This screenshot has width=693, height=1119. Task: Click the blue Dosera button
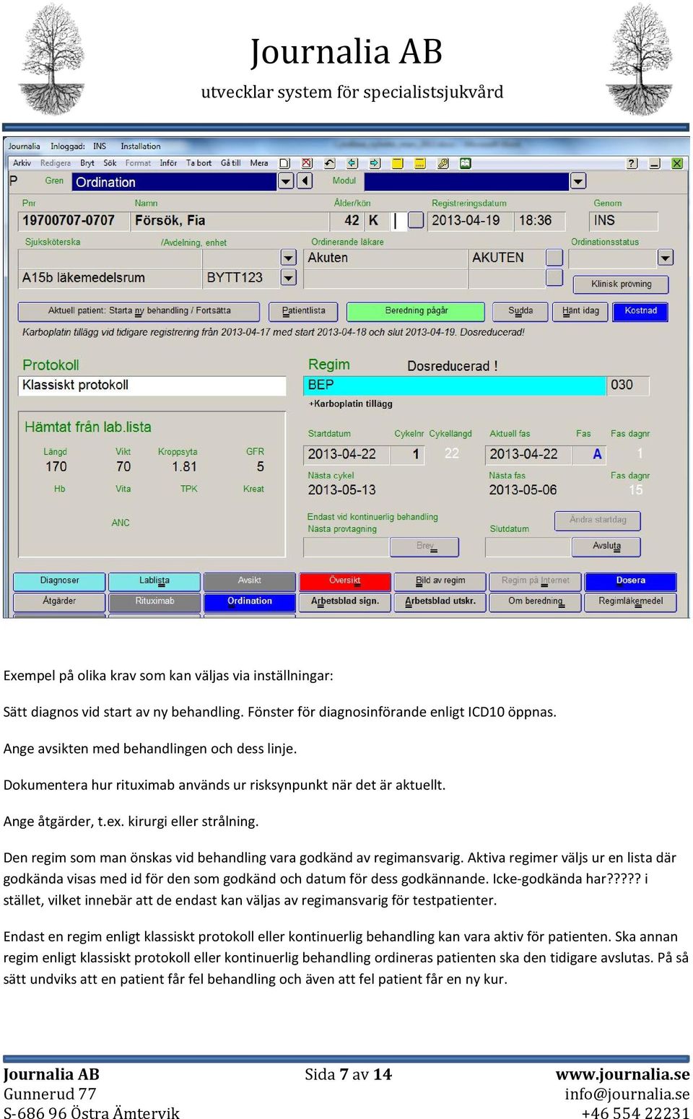click(631, 581)
